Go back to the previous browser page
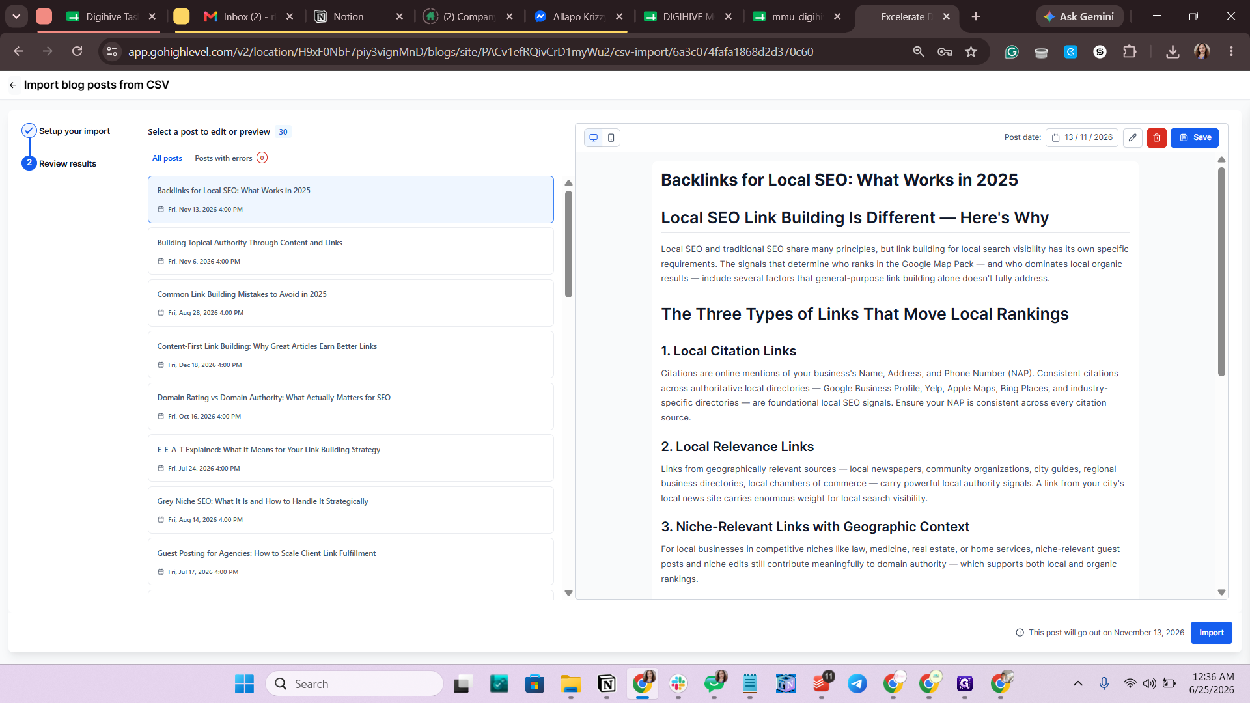The image size is (1250, 703). point(19,51)
